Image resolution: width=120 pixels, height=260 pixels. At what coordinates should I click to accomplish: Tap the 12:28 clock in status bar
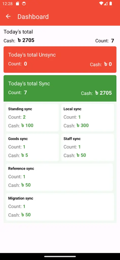coord(7,4)
